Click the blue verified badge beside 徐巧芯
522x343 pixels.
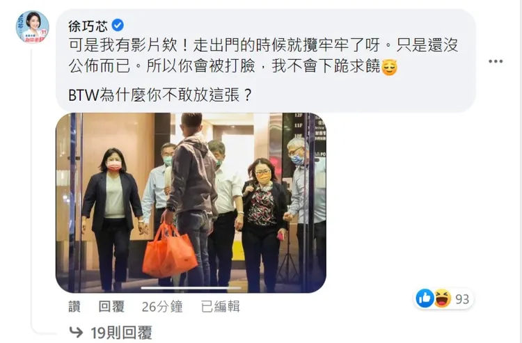point(117,25)
